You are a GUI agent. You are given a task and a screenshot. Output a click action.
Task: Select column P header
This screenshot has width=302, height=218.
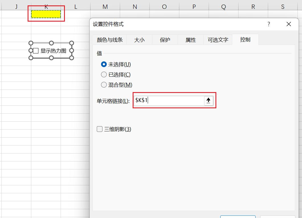pyautogui.click(x=194, y=7)
